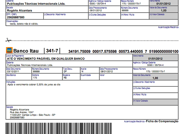Select Vencimento "01/01/2012" in the Ficha de Compensação

(x=156, y=59)
